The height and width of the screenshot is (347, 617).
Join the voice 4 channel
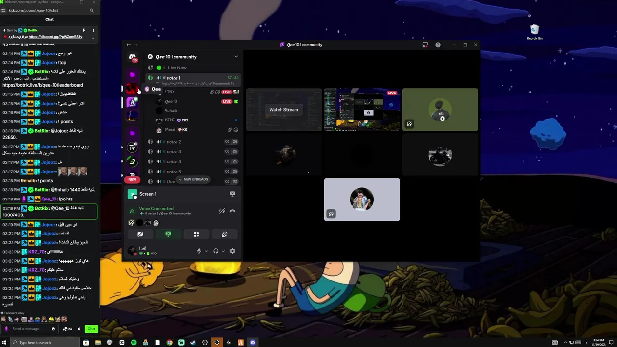click(193, 161)
